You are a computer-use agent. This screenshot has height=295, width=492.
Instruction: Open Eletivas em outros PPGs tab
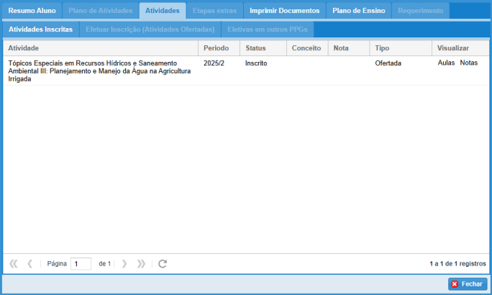(267, 30)
